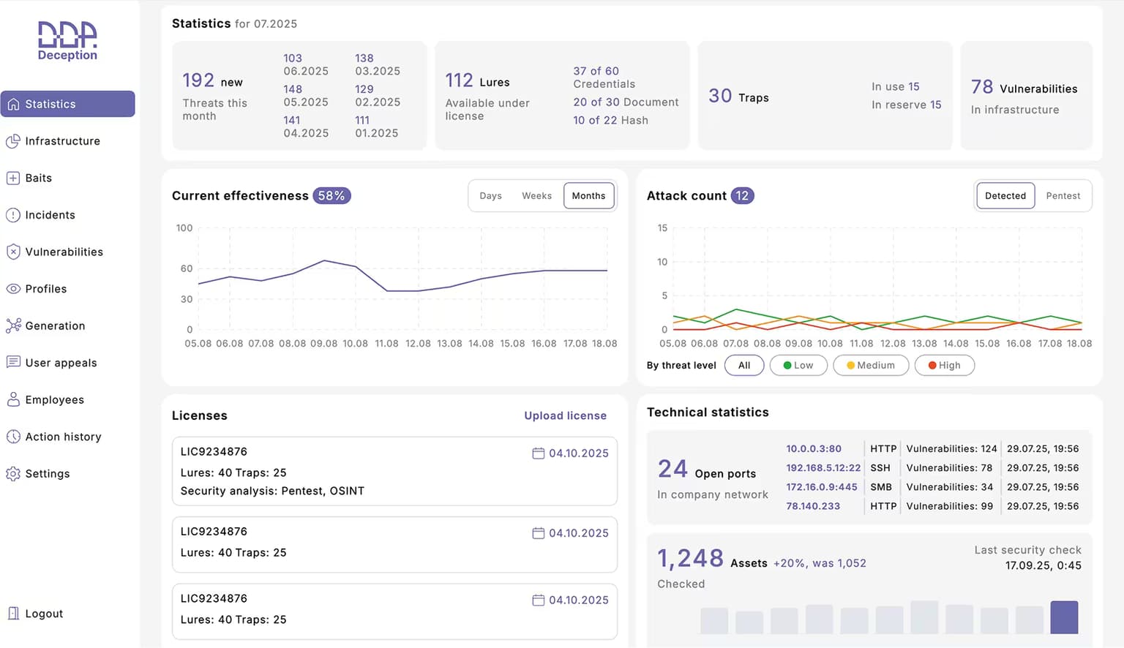Screen dimensions: 1124x648
Task: Switch attack count to Pentest
Action: pyautogui.click(x=1063, y=196)
